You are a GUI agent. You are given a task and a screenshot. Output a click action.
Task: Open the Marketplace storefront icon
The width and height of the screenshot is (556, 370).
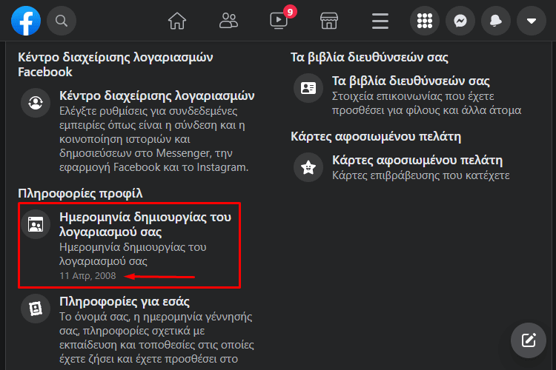coord(329,21)
